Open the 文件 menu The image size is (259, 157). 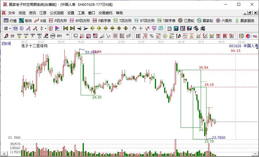[x=12, y=13]
